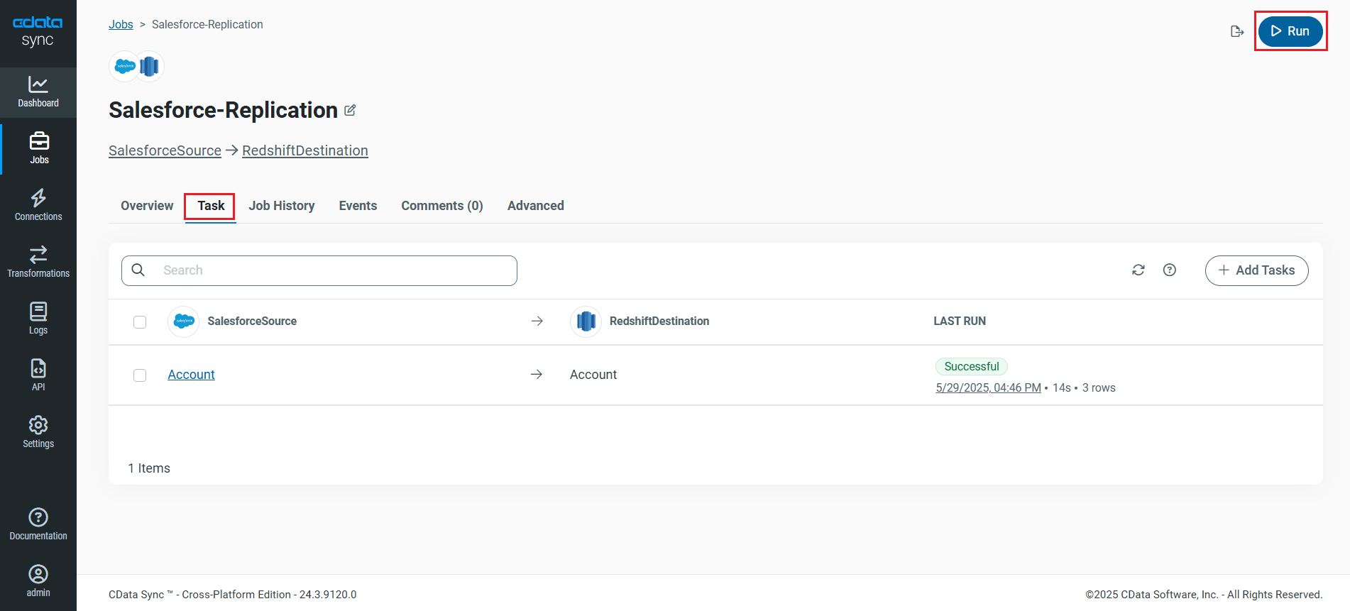Switch to the Job History tab
This screenshot has height=611, width=1350.
point(282,206)
